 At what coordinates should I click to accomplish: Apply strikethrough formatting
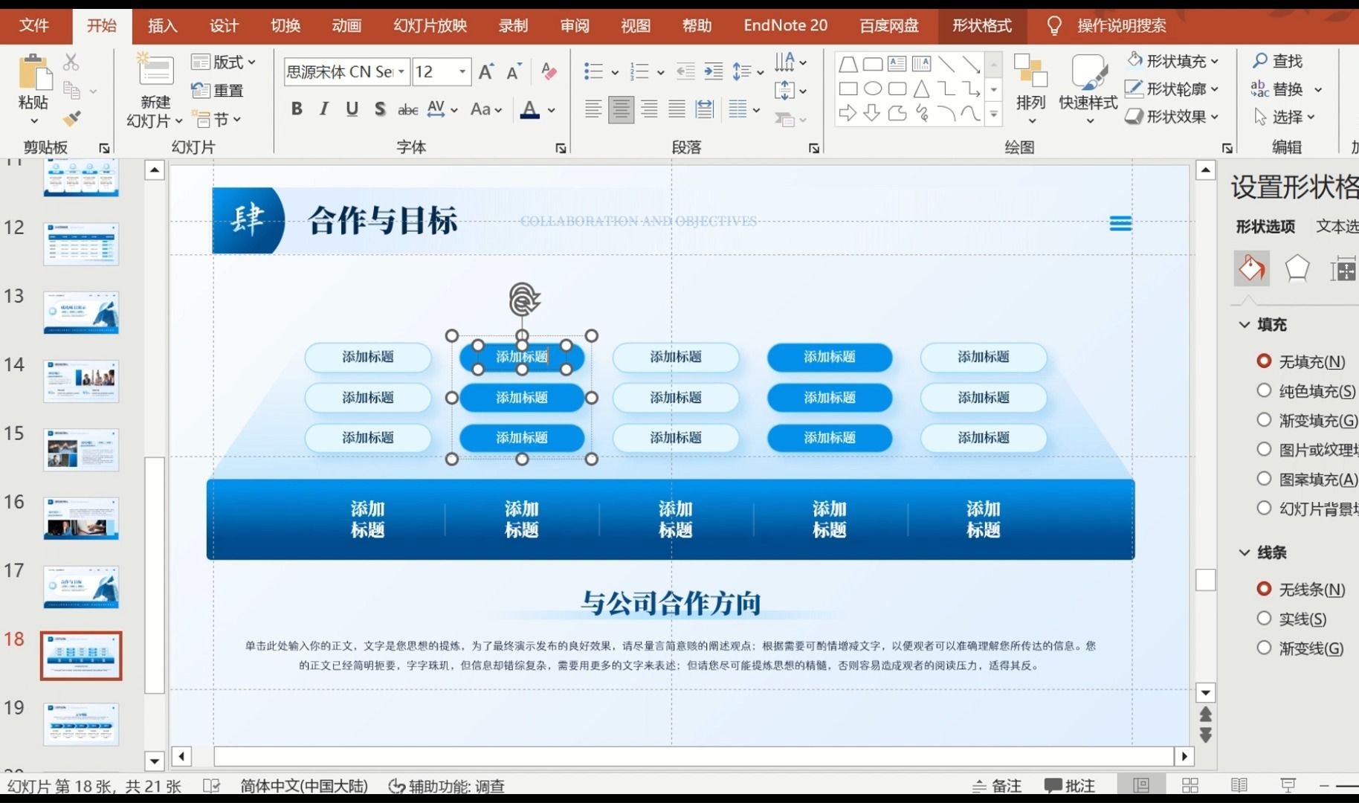pos(407,109)
